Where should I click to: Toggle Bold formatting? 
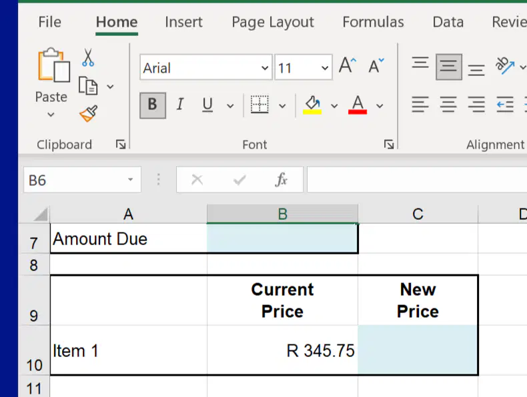pos(153,105)
